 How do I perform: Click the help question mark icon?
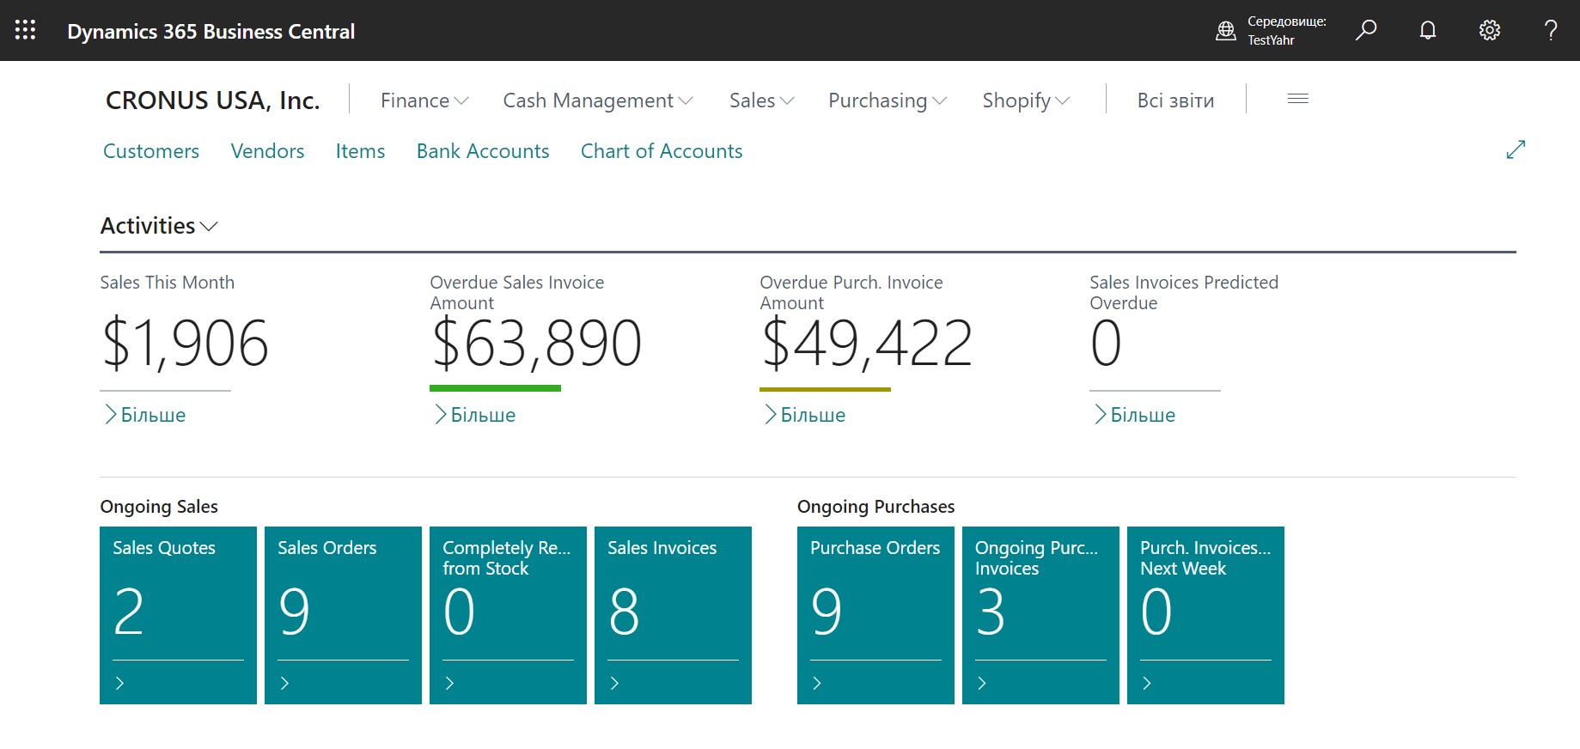pos(1550,30)
